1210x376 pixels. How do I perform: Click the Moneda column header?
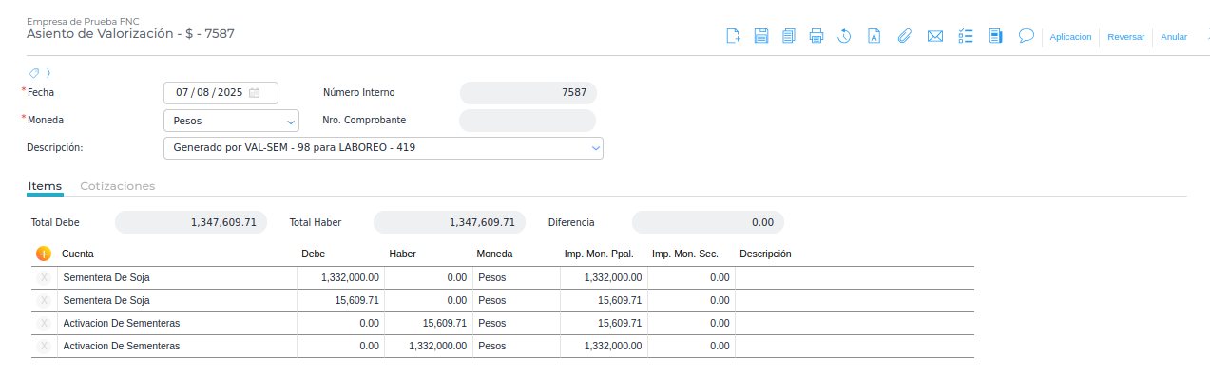point(494,254)
